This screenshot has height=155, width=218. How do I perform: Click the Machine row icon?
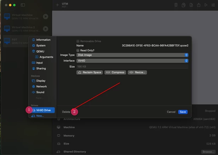point(59,127)
